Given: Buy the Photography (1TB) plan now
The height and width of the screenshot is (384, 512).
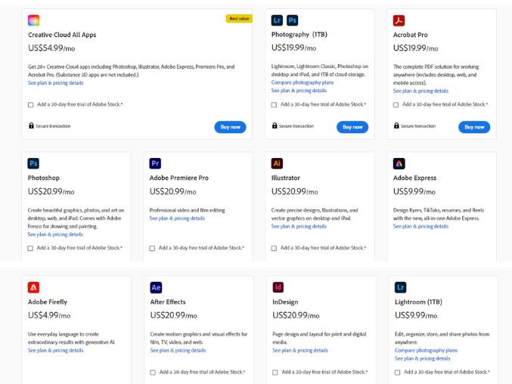Looking at the screenshot, I should 352,127.
